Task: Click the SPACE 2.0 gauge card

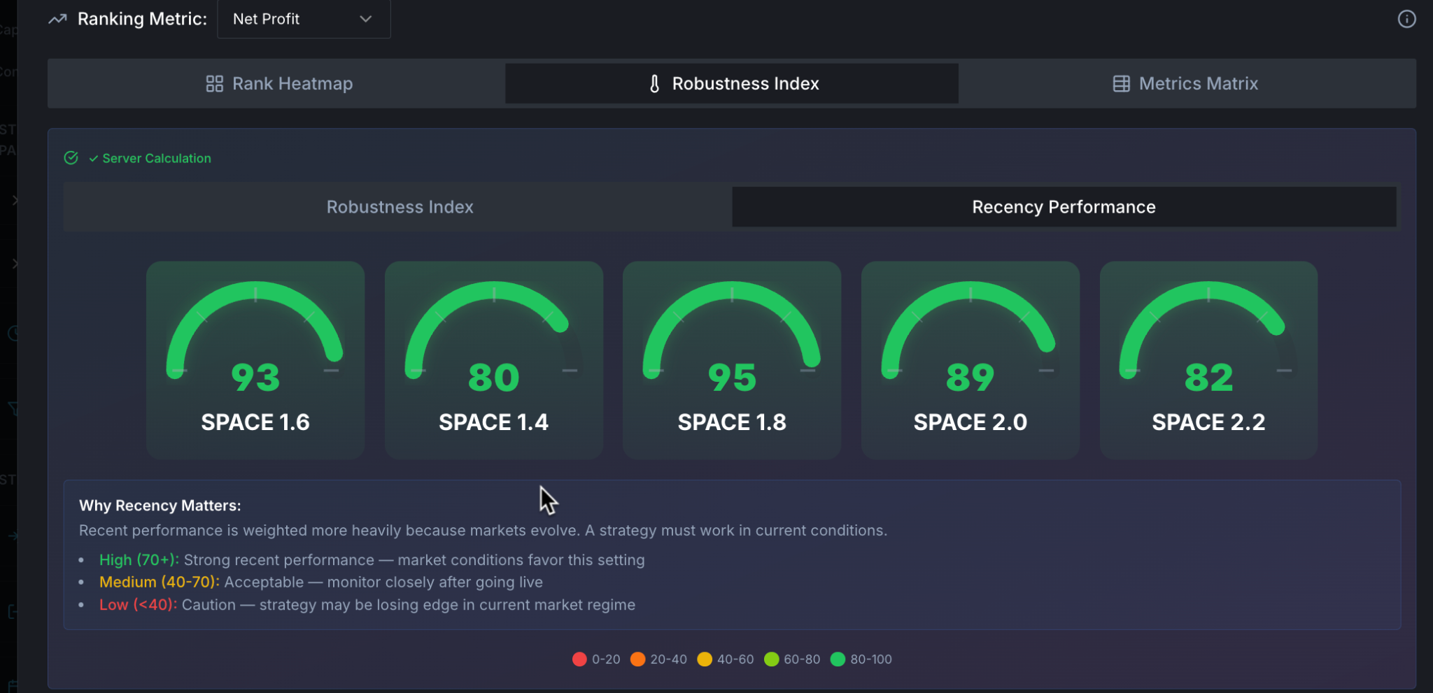Action: 970,360
